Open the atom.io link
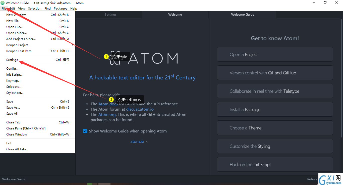The image size is (343, 185). (x=137, y=142)
